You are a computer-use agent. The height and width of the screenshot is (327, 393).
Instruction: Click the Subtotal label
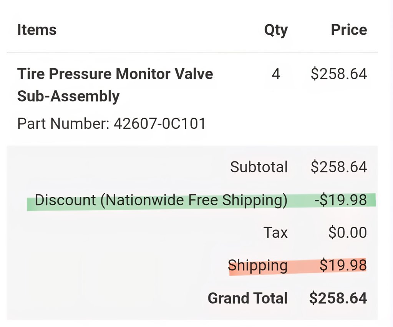coord(259,167)
